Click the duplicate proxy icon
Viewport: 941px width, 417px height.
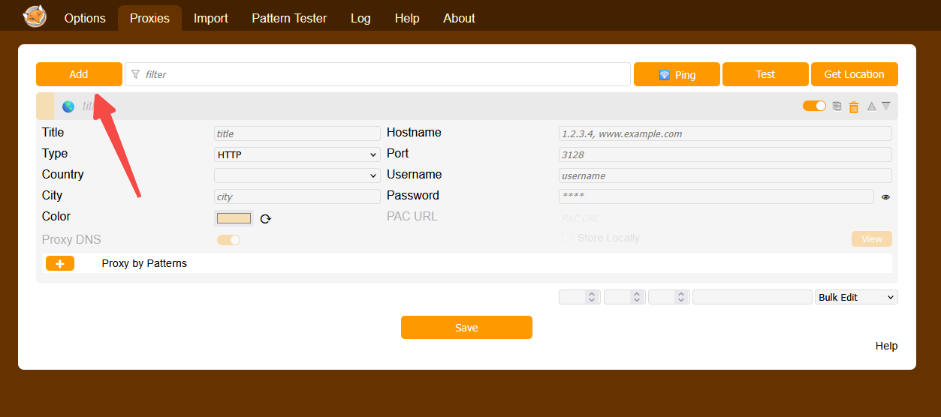point(837,106)
